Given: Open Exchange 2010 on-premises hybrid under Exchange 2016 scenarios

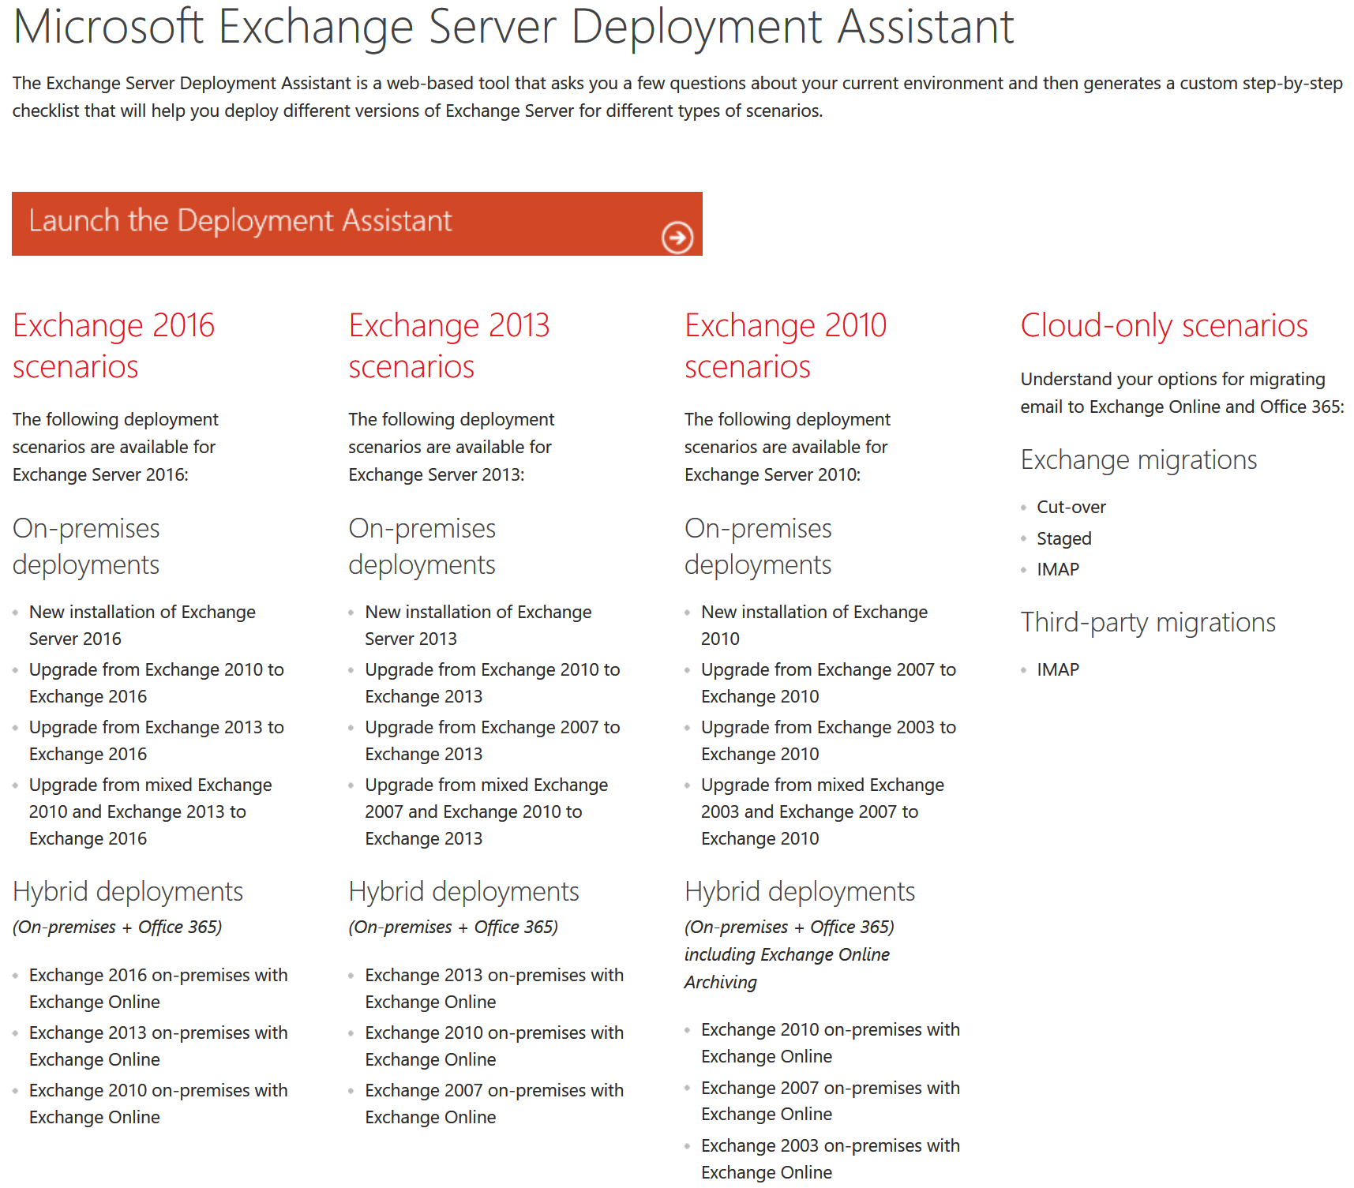Looking at the screenshot, I should coord(159,1104).
